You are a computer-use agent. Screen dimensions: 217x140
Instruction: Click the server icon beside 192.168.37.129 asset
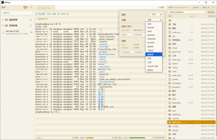pyautogui.click(x=4, y=32)
